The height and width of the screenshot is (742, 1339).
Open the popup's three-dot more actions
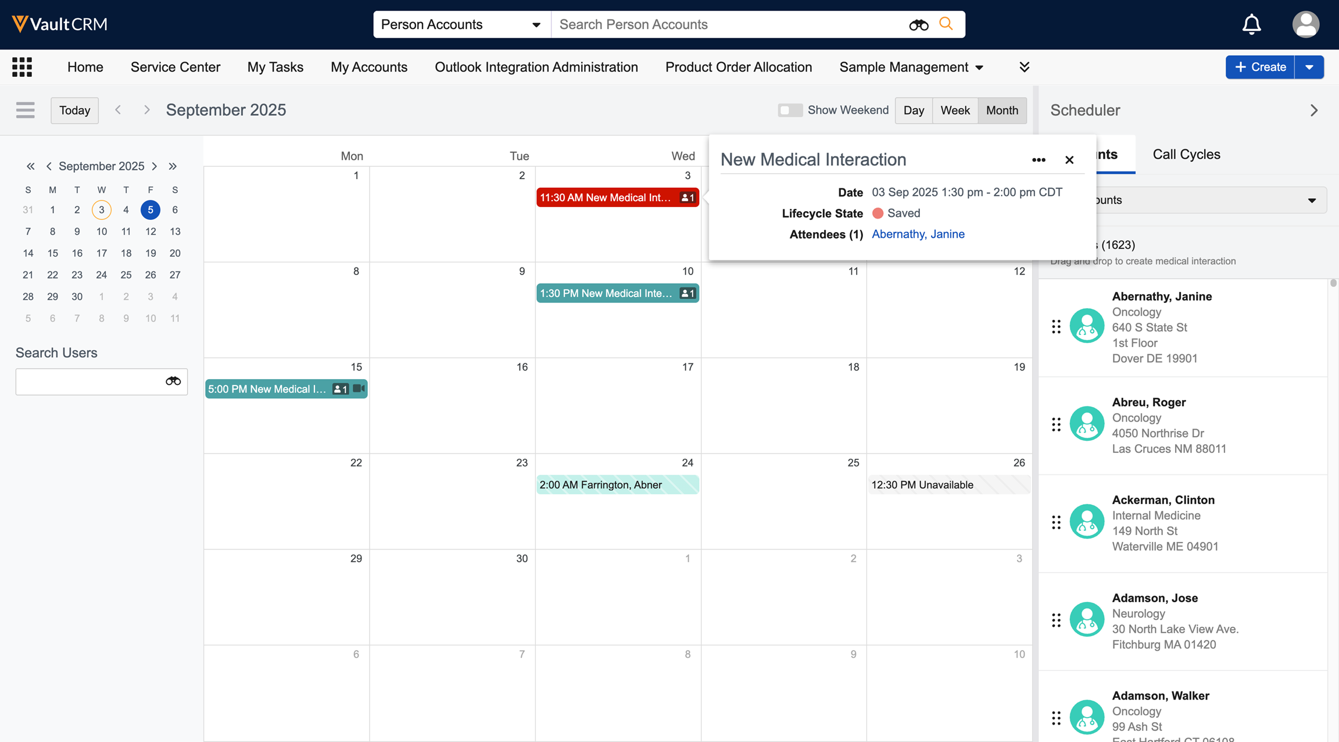tap(1039, 160)
